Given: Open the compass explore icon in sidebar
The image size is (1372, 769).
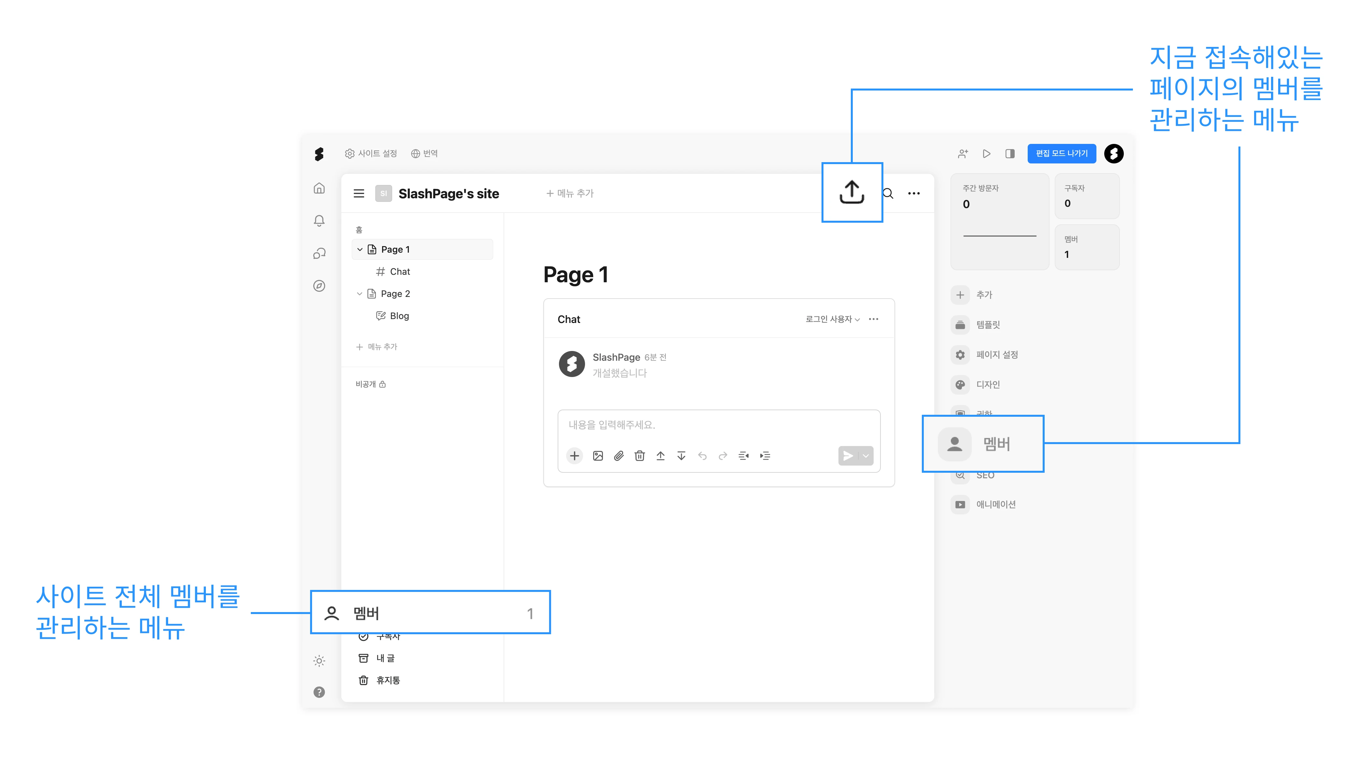Looking at the screenshot, I should [x=319, y=286].
